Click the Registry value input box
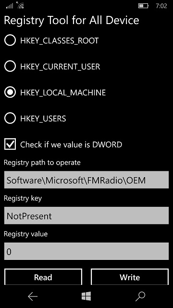173x308 pixels. point(86,251)
